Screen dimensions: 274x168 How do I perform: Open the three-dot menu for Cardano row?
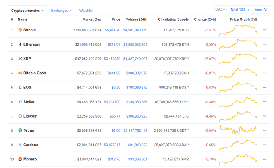click(x=264, y=145)
